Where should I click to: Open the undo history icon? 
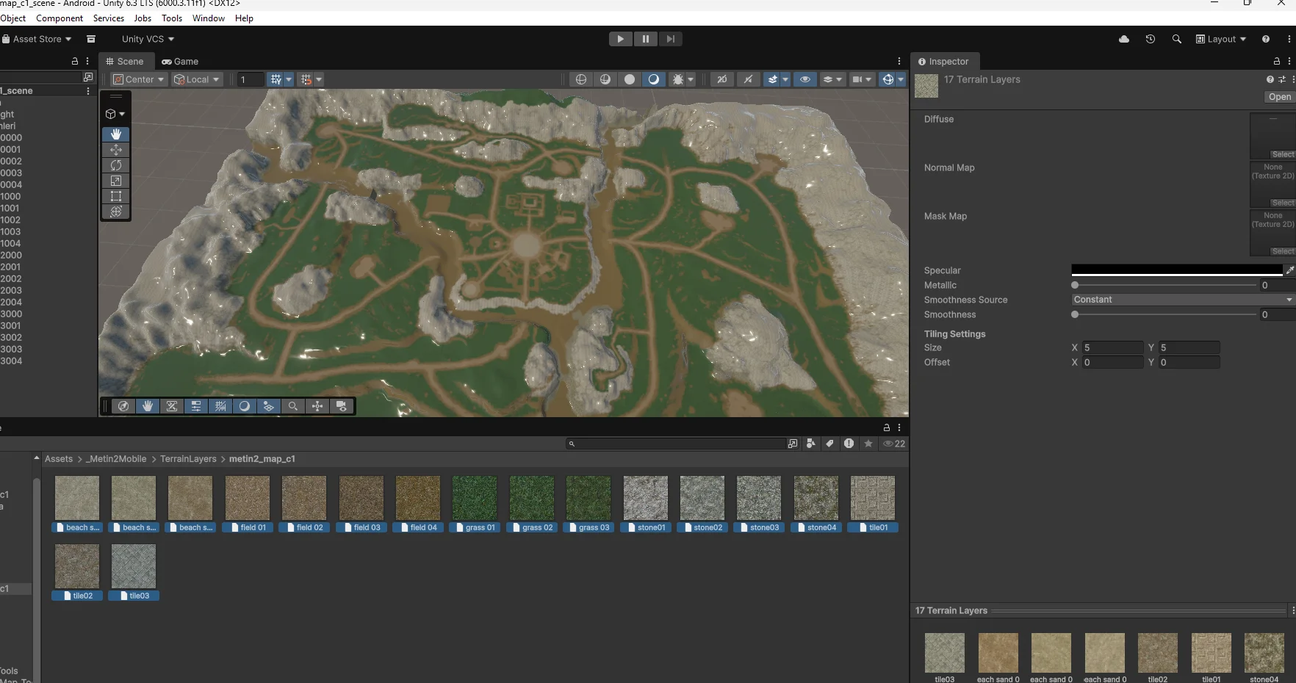1151,39
